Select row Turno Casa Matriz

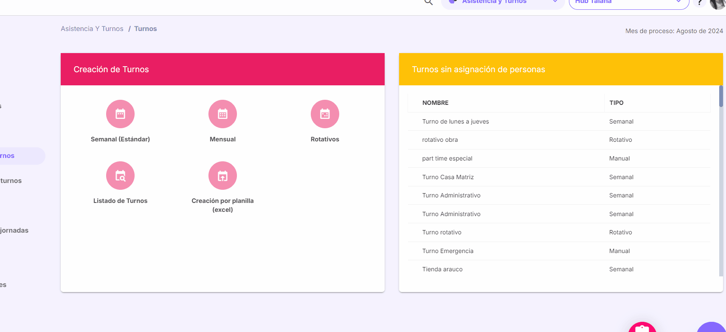coord(559,177)
